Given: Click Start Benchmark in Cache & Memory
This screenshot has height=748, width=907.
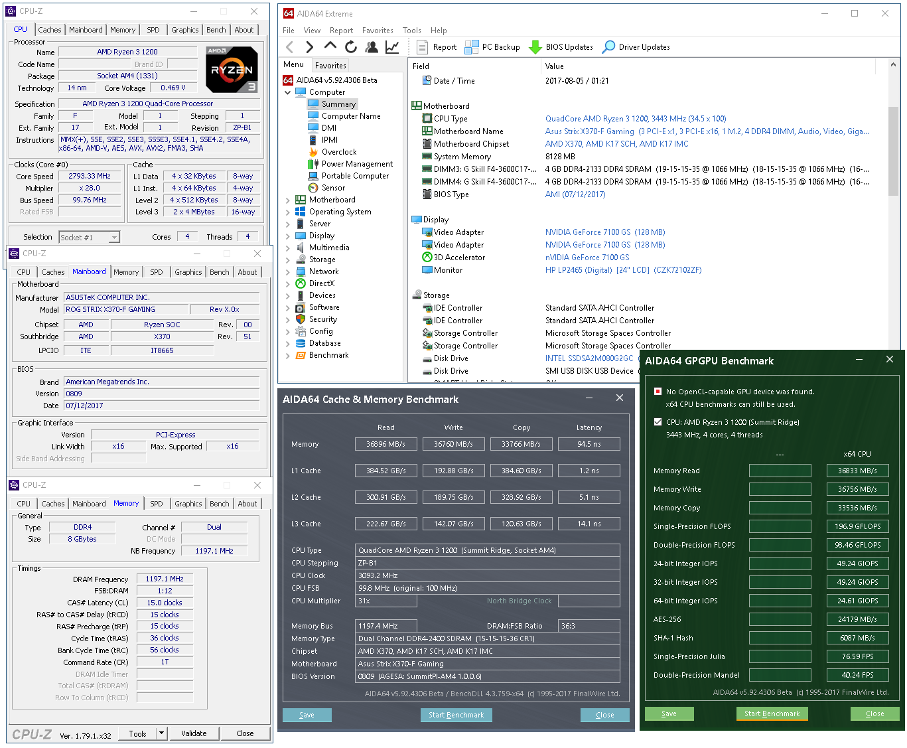Looking at the screenshot, I should (456, 715).
